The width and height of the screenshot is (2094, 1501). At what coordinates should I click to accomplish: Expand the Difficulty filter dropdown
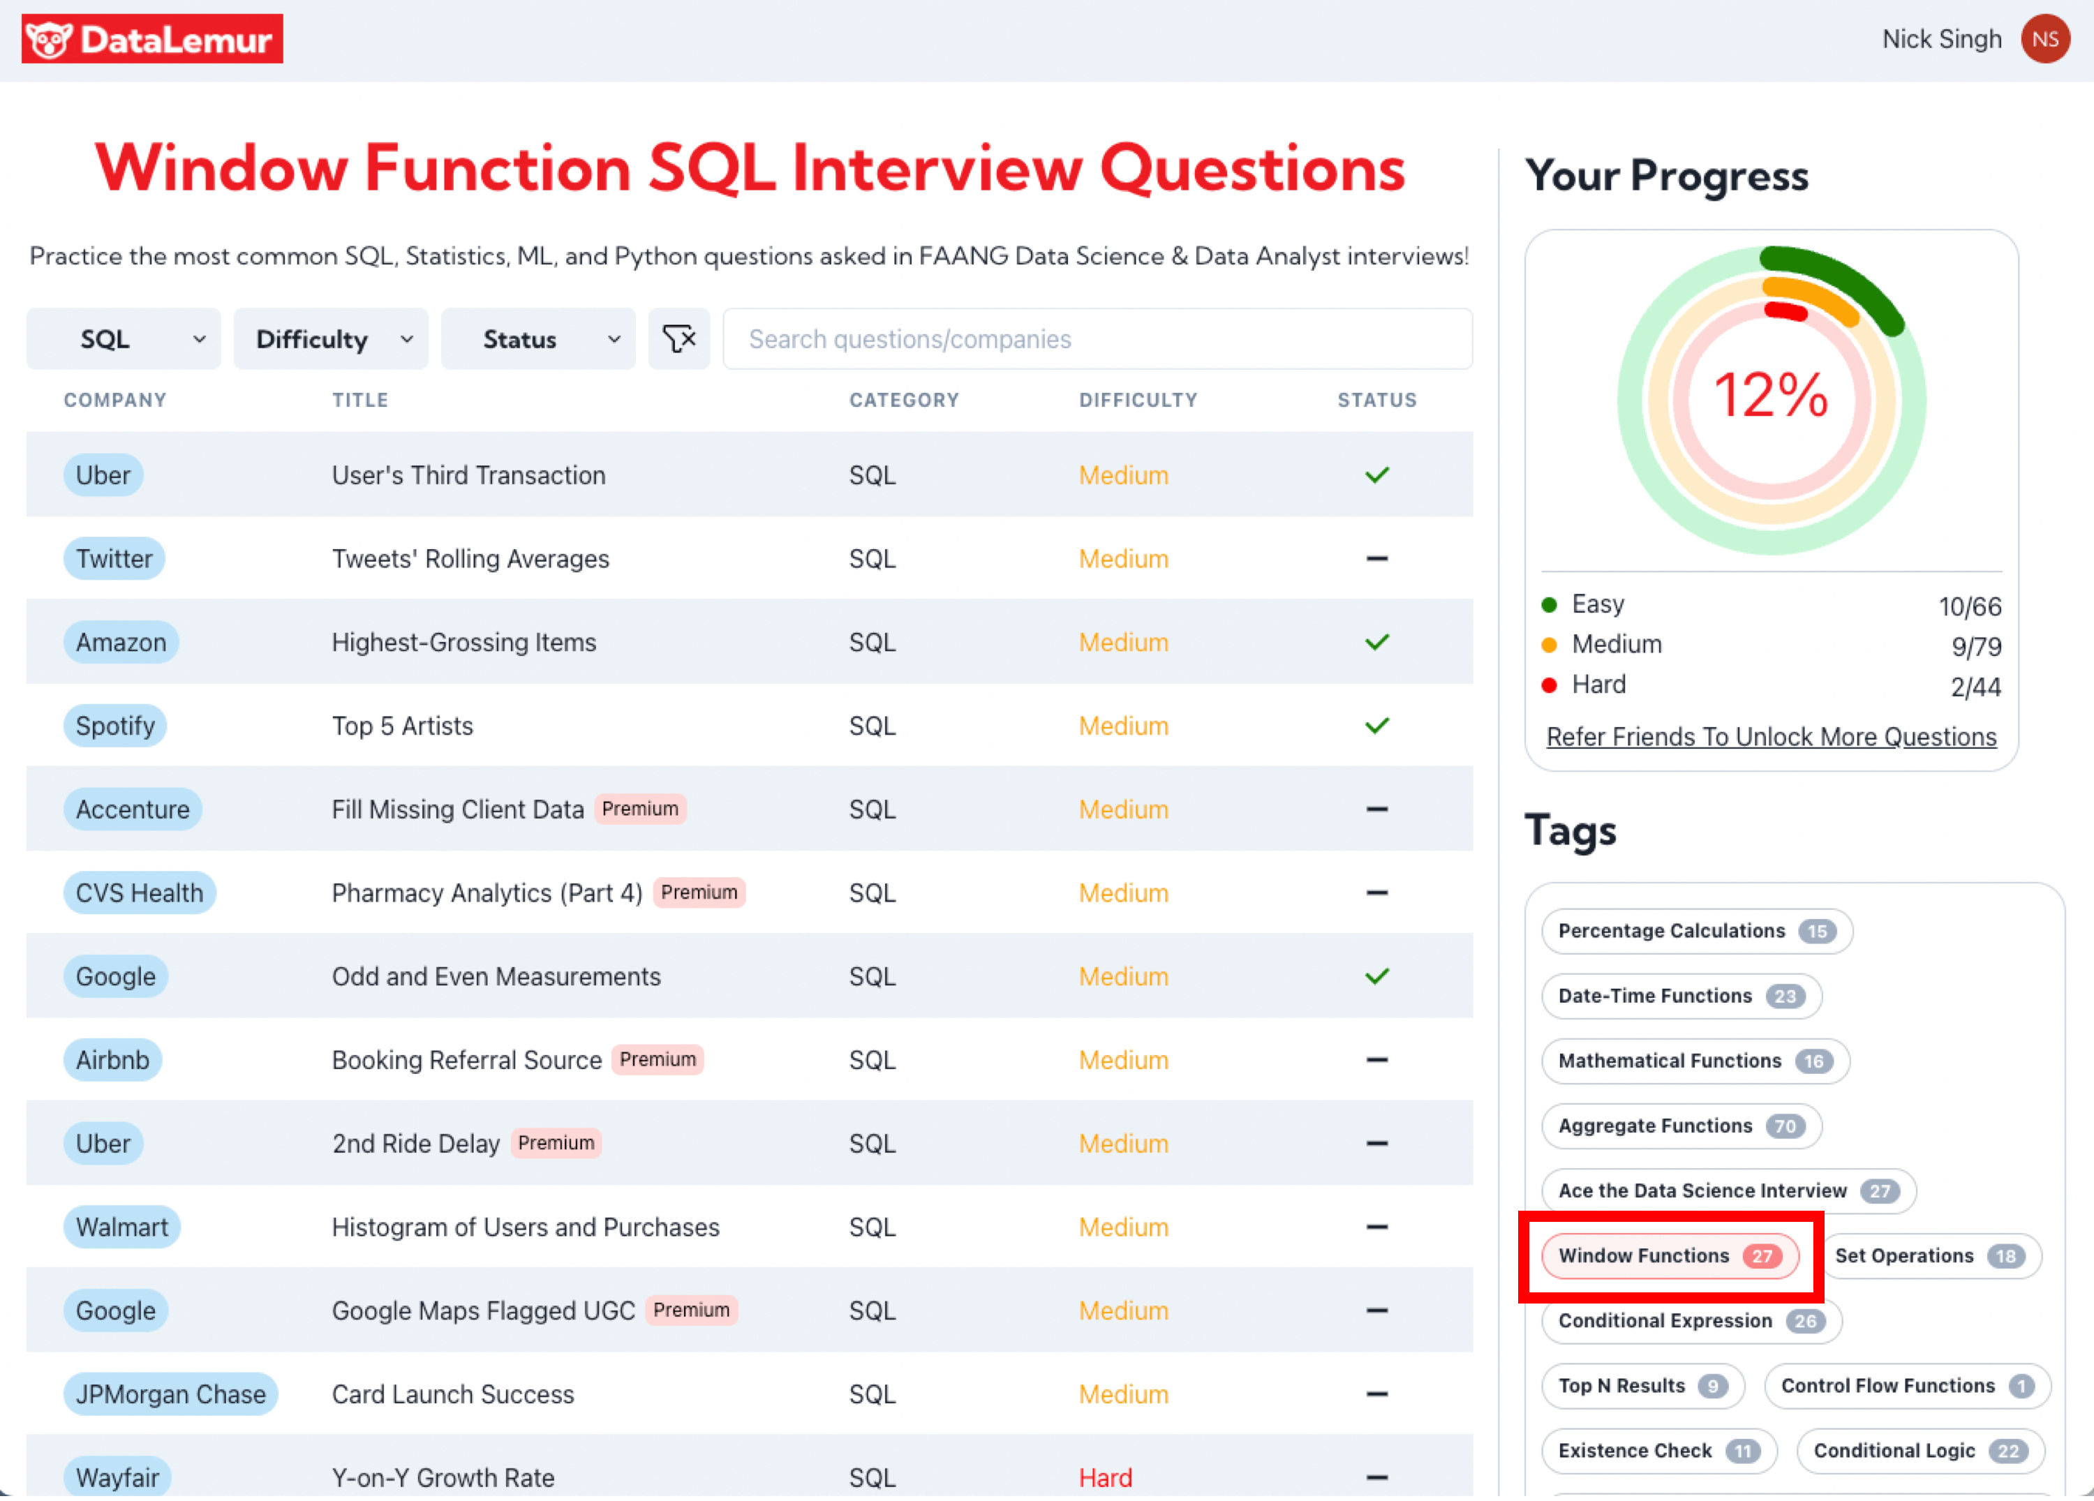(331, 338)
